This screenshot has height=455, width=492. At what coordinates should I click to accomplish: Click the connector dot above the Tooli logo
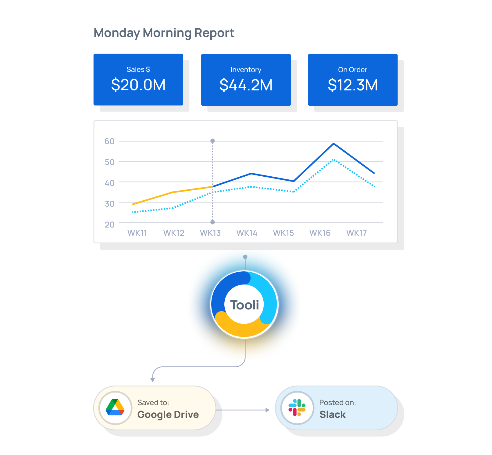click(245, 257)
